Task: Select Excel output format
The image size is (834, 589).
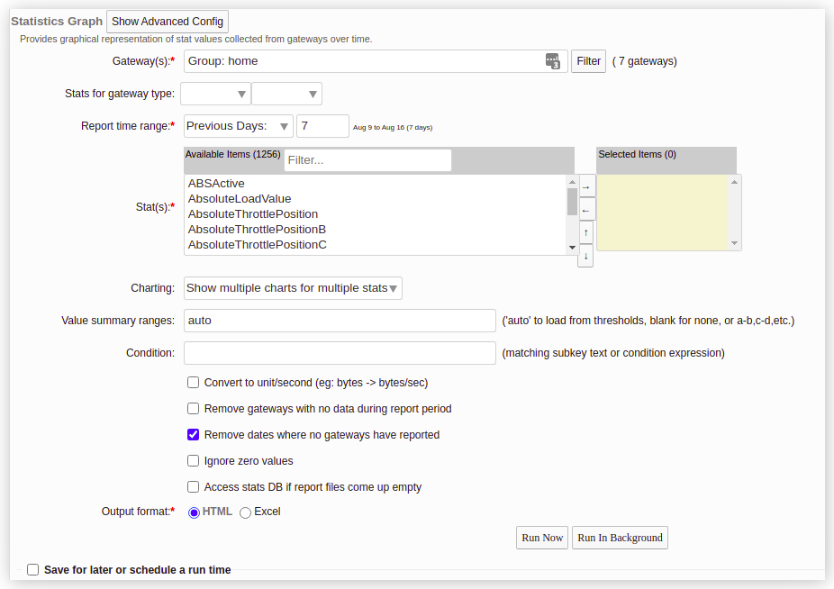Action: click(x=245, y=512)
